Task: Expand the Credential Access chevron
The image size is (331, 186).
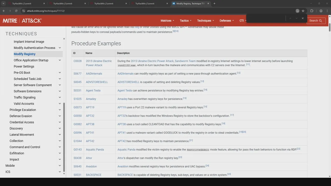Action: click(x=60, y=122)
